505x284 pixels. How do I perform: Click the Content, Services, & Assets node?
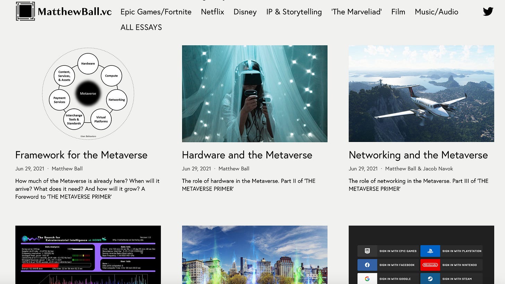(65, 76)
